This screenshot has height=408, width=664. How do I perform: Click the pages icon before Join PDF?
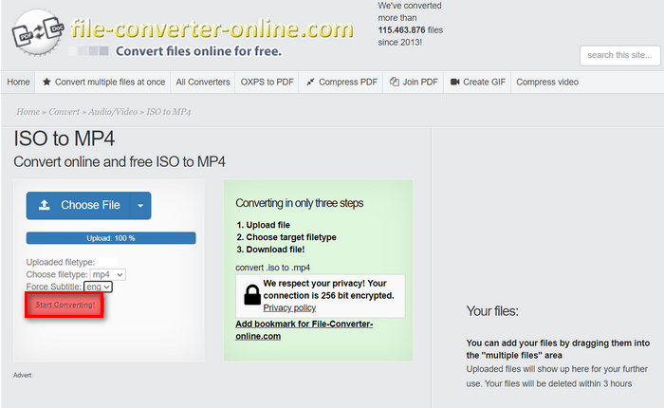point(395,82)
